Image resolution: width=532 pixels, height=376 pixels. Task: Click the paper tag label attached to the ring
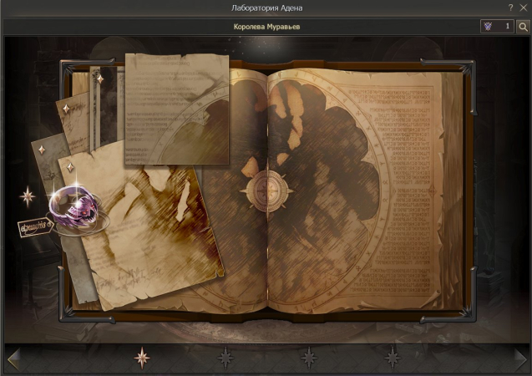click(36, 227)
